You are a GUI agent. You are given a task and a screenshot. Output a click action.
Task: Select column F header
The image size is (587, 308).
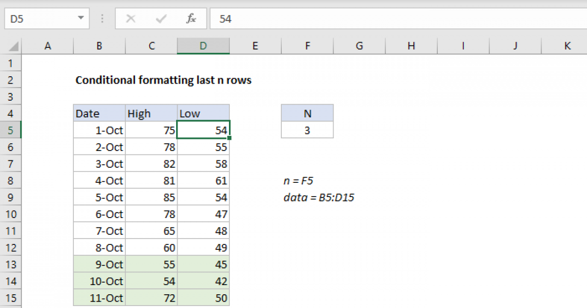[307, 45]
